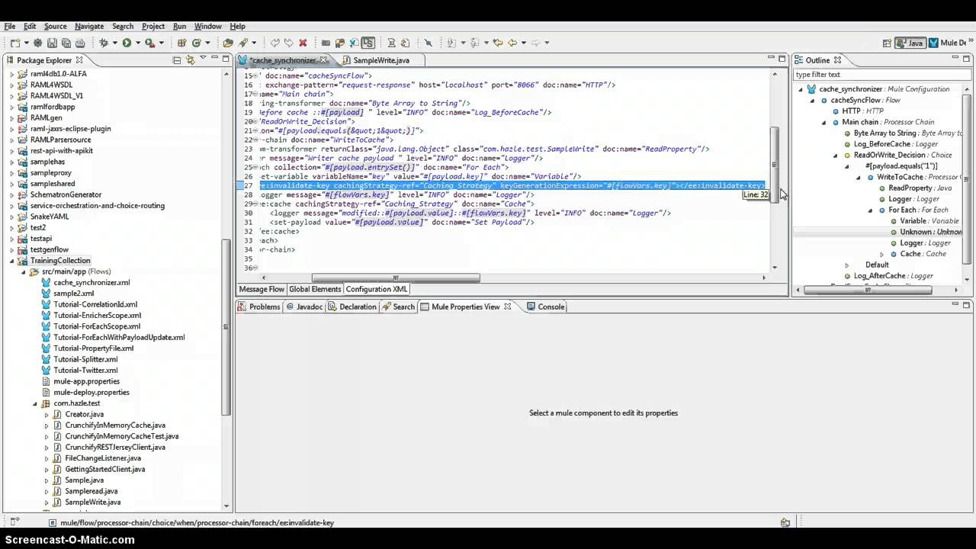This screenshot has height=549, width=976.
Task: Select ReadProperty : Java in Outline
Action: click(920, 188)
